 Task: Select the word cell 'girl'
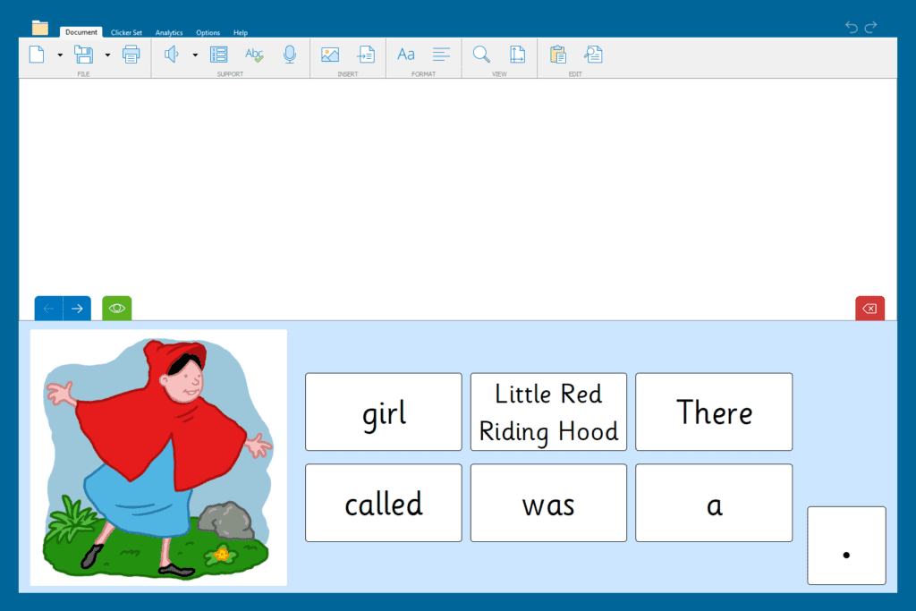383,412
